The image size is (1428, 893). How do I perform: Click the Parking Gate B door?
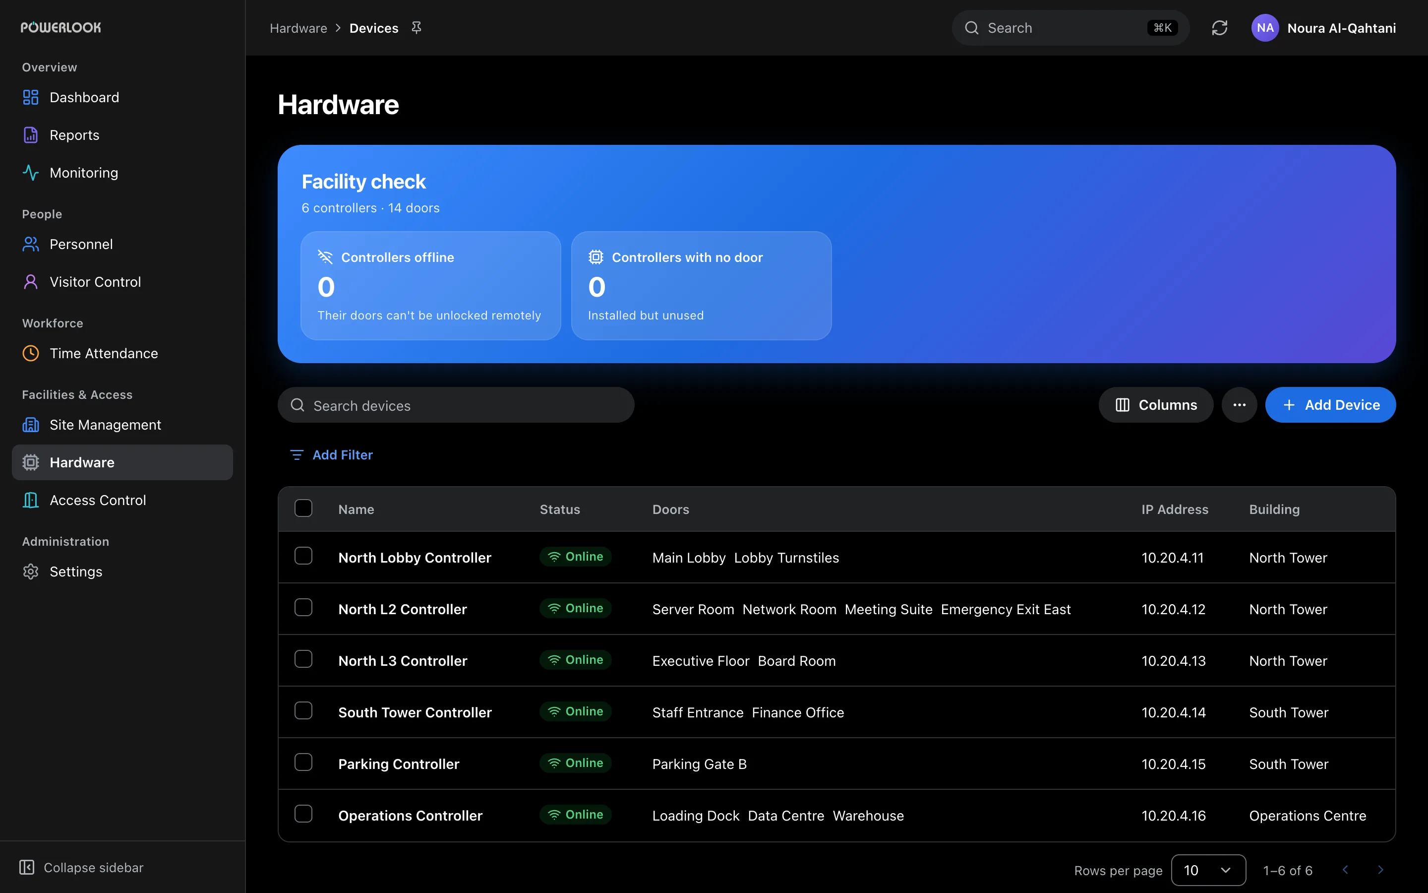[699, 764]
